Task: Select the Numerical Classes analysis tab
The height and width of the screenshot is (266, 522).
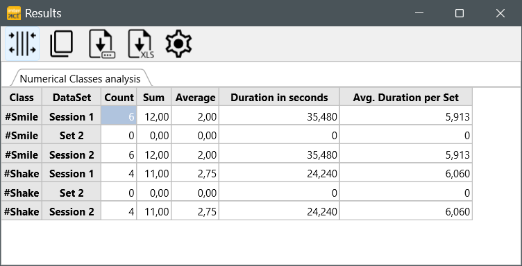Action: 81,79
